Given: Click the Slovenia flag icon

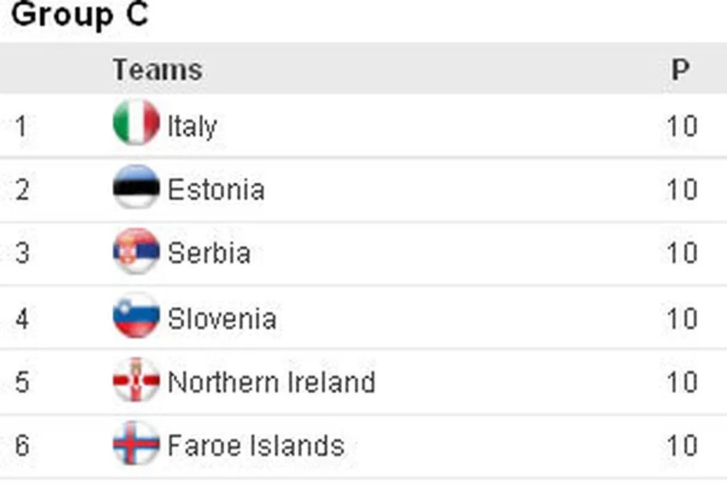Looking at the screenshot, I should pos(136,316).
